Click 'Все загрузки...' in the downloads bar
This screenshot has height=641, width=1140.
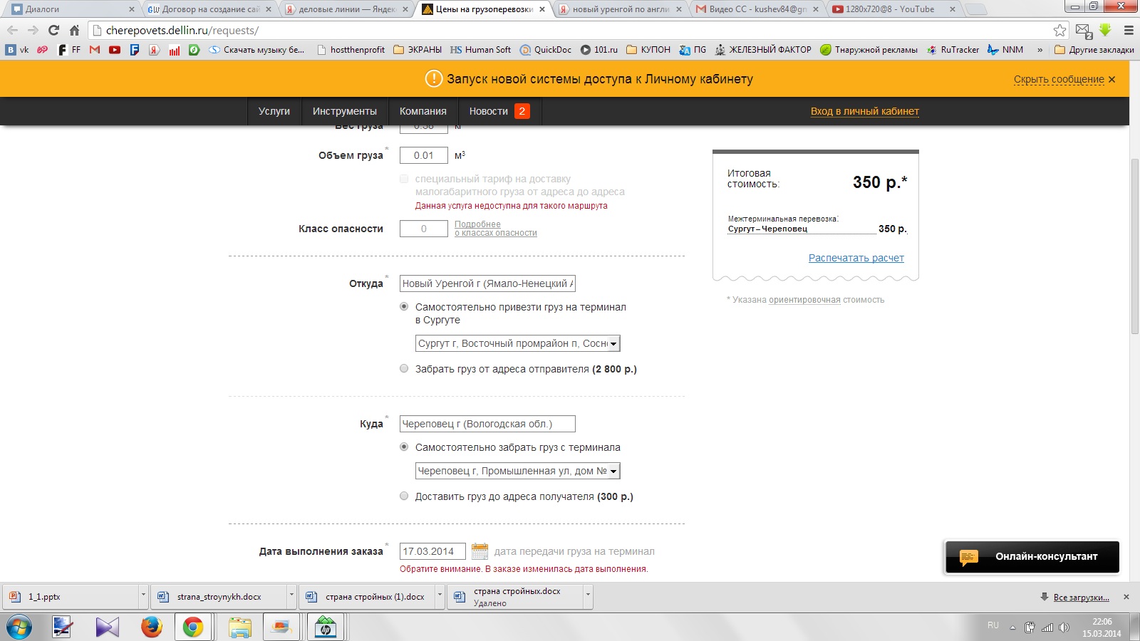point(1081,597)
